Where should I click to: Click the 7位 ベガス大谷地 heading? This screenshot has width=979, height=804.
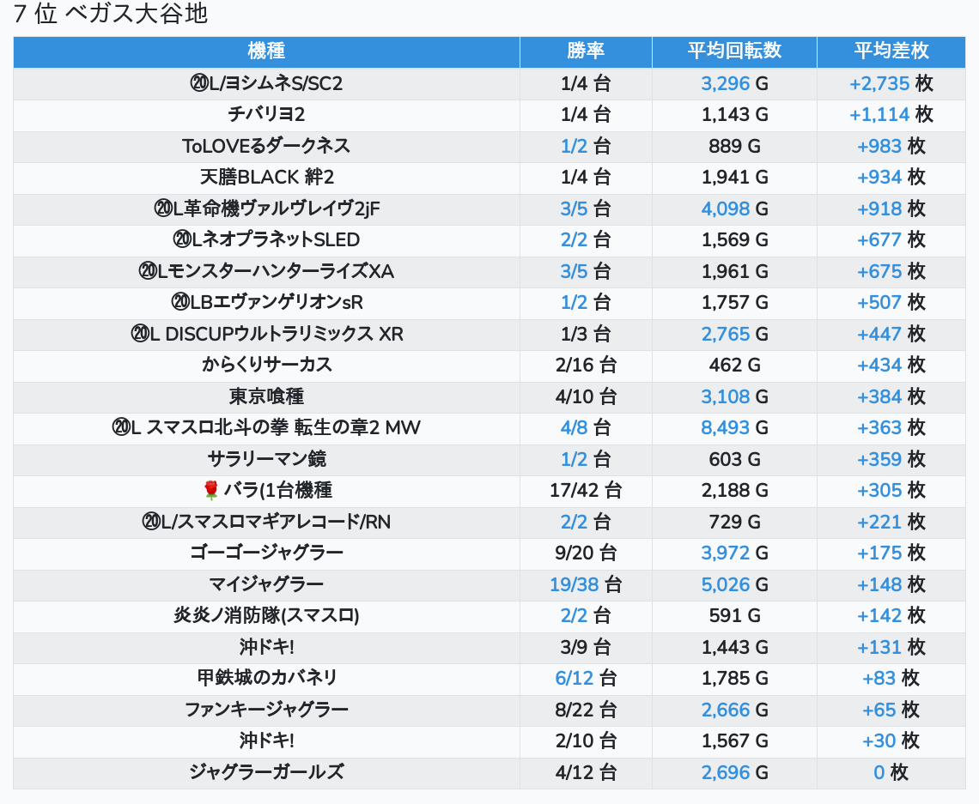111,14
